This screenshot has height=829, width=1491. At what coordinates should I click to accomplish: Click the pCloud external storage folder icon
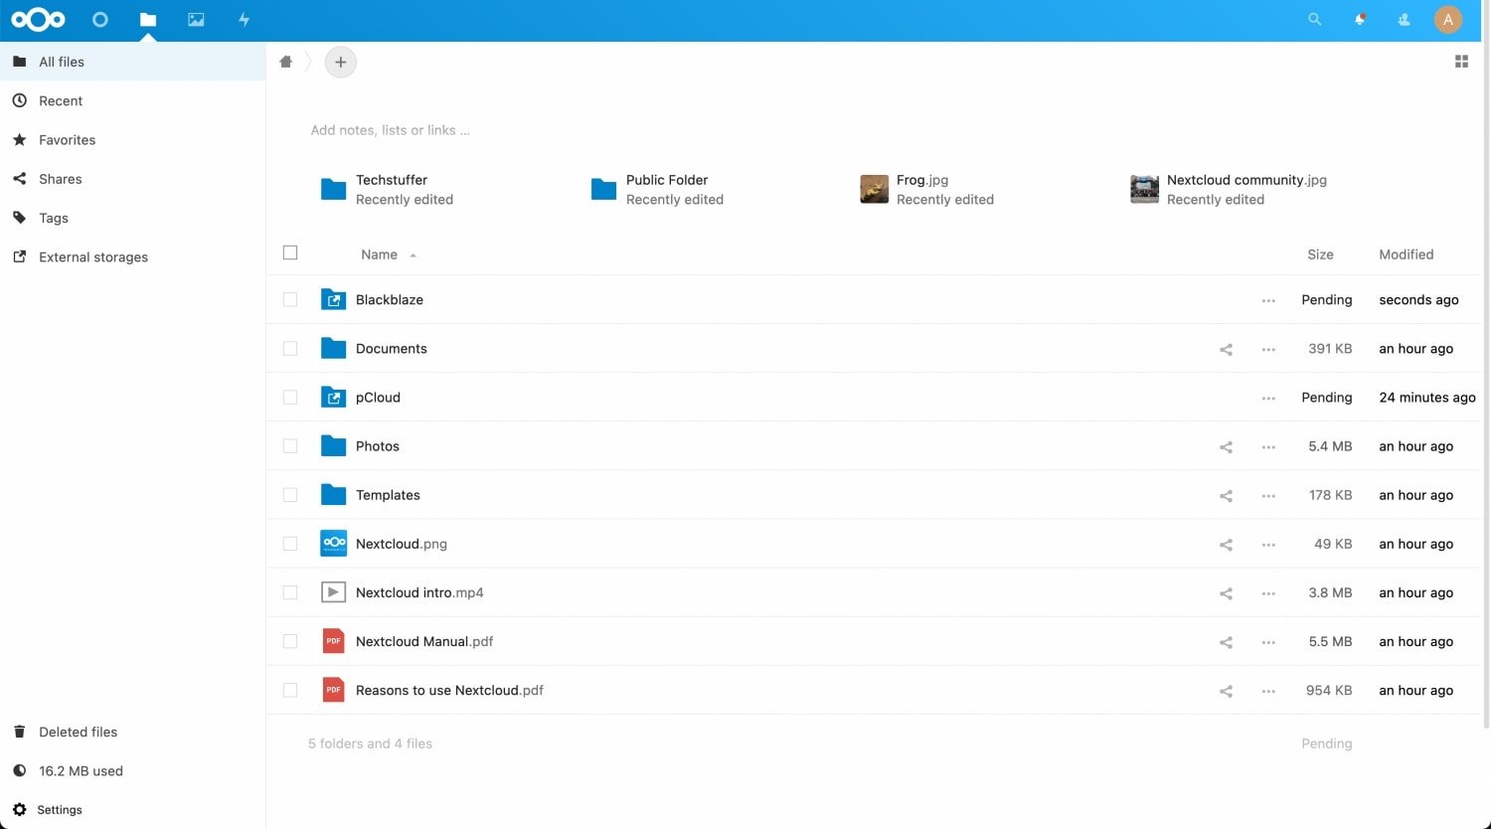[334, 397]
